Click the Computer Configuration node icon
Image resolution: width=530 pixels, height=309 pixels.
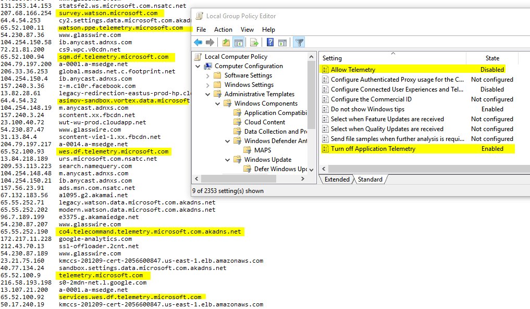pos(208,66)
